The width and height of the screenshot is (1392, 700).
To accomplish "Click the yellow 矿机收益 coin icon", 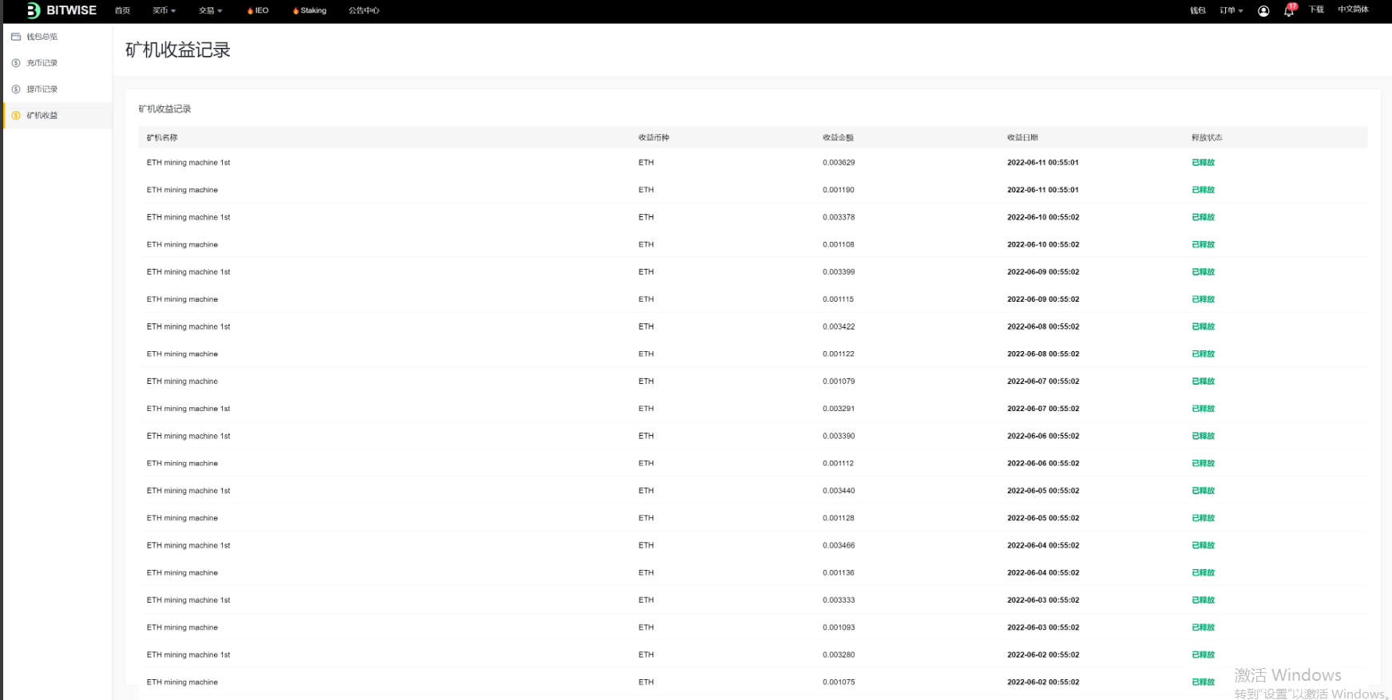I will [x=16, y=116].
